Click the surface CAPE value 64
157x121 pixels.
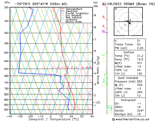click(139, 70)
